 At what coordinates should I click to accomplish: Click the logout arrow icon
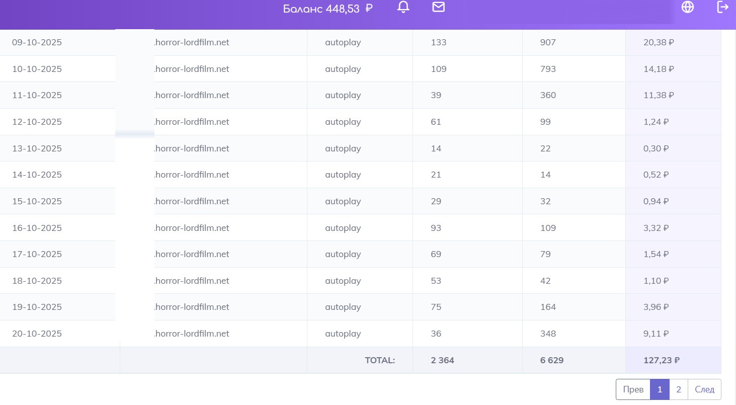click(x=722, y=7)
